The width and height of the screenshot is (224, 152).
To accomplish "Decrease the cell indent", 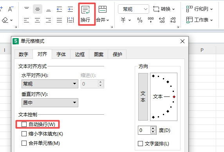I will (59, 9).
